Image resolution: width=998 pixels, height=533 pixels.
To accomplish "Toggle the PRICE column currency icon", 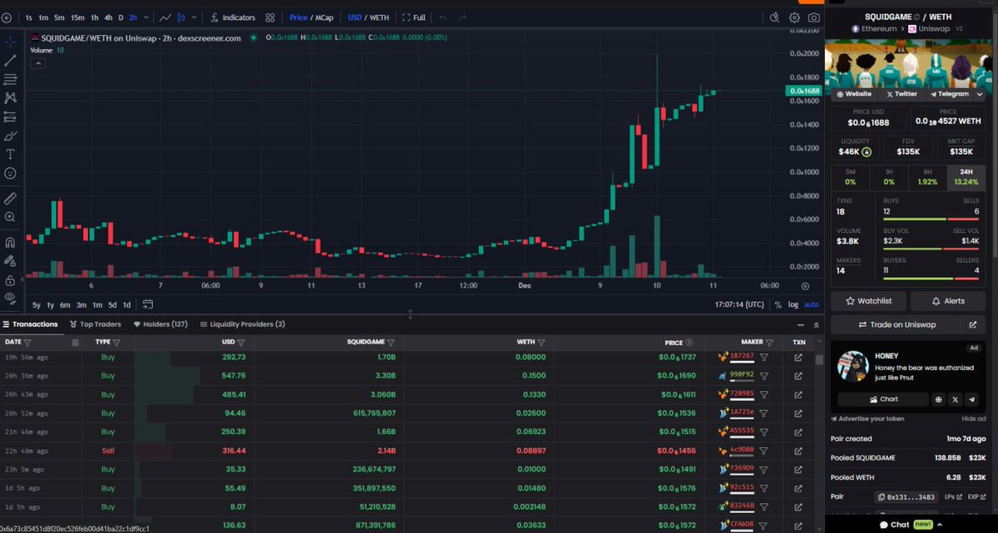I will click(x=690, y=343).
